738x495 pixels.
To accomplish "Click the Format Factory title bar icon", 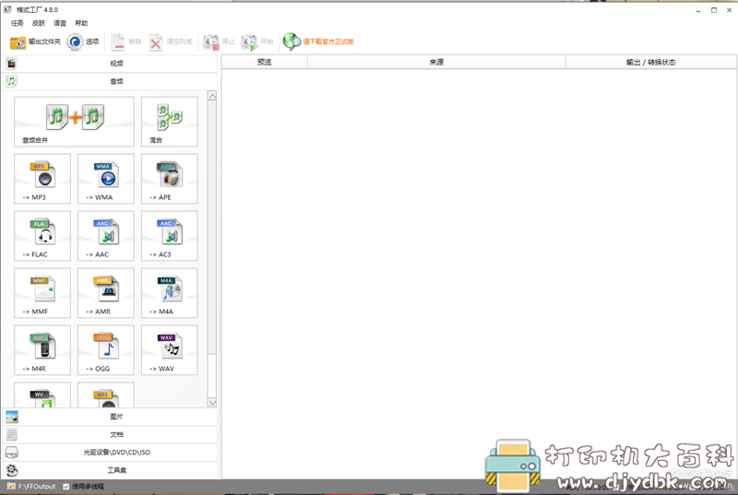I will point(7,9).
